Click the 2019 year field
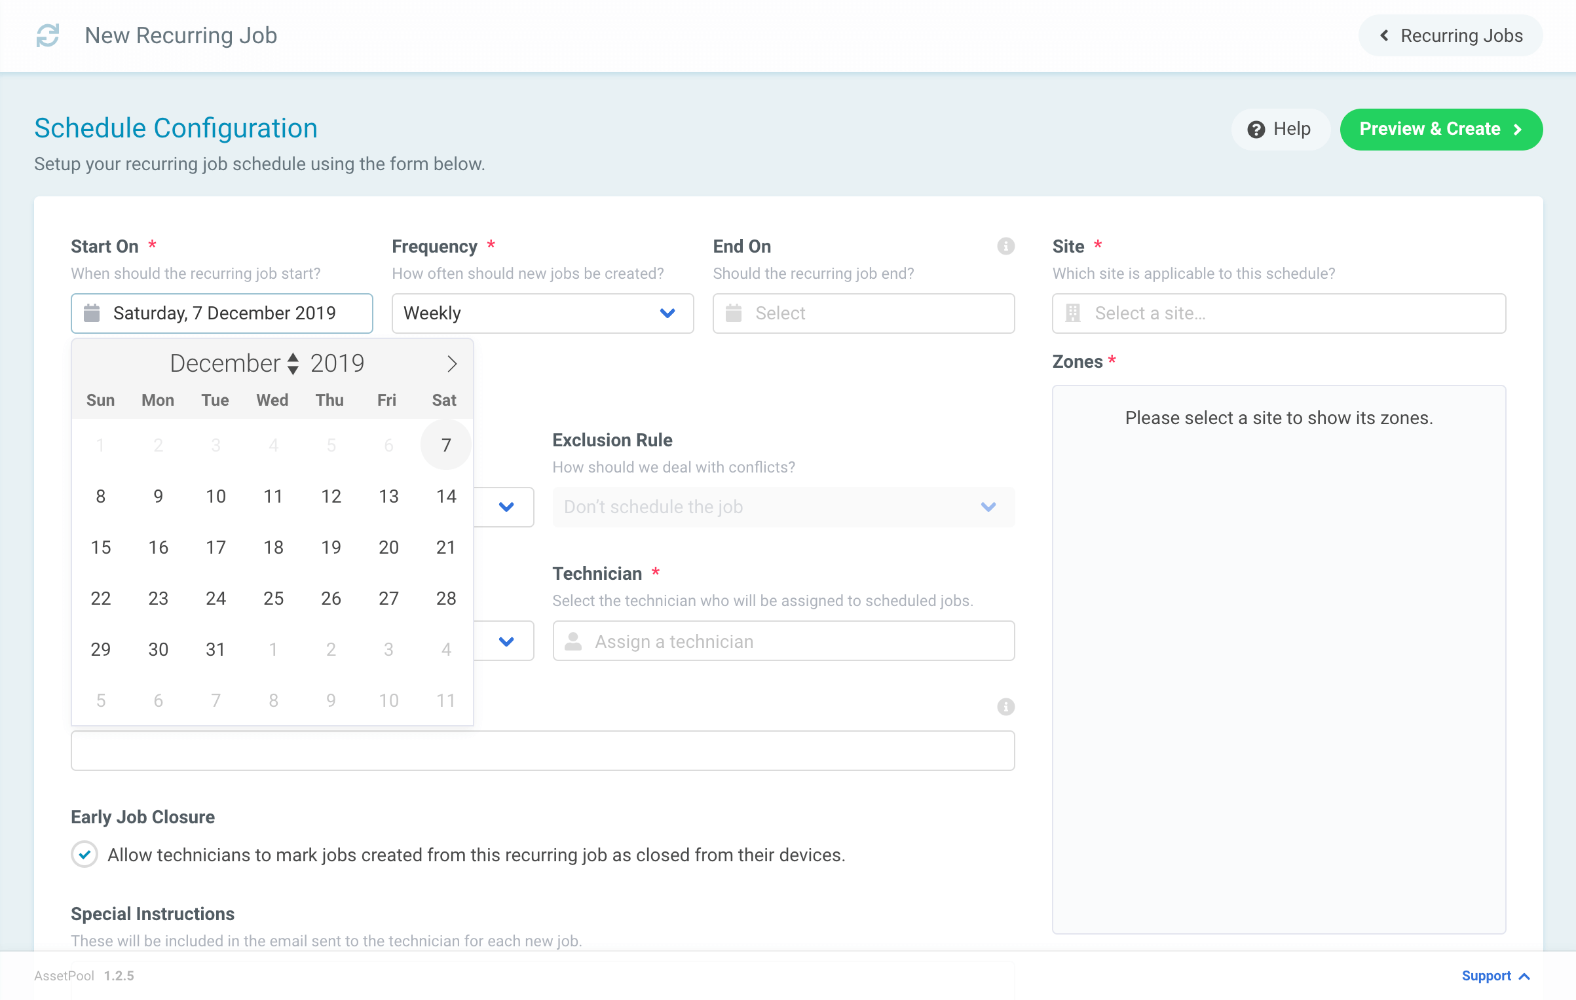 click(x=337, y=363)
